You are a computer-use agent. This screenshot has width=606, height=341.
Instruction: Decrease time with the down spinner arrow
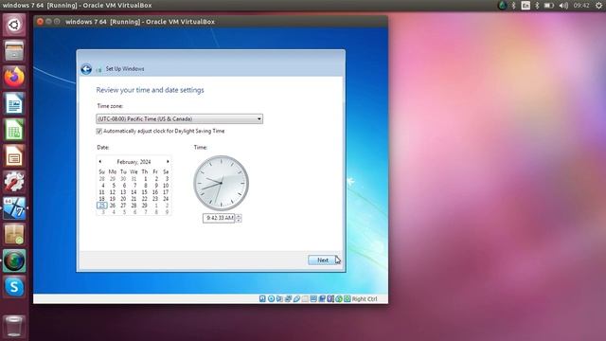239,221
